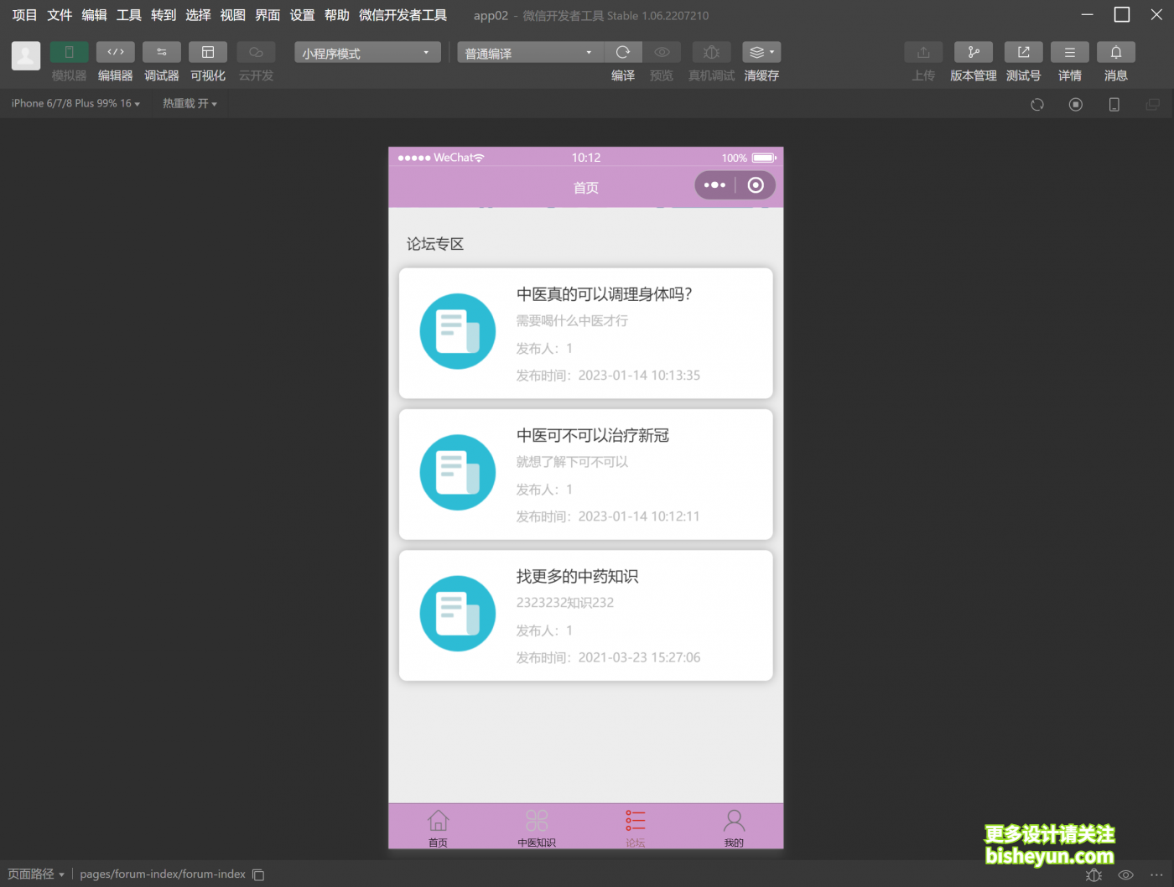Viewport: 1174px width, 887px height.
Task: Open the normal compile mode dropdown
Action: 530,53
